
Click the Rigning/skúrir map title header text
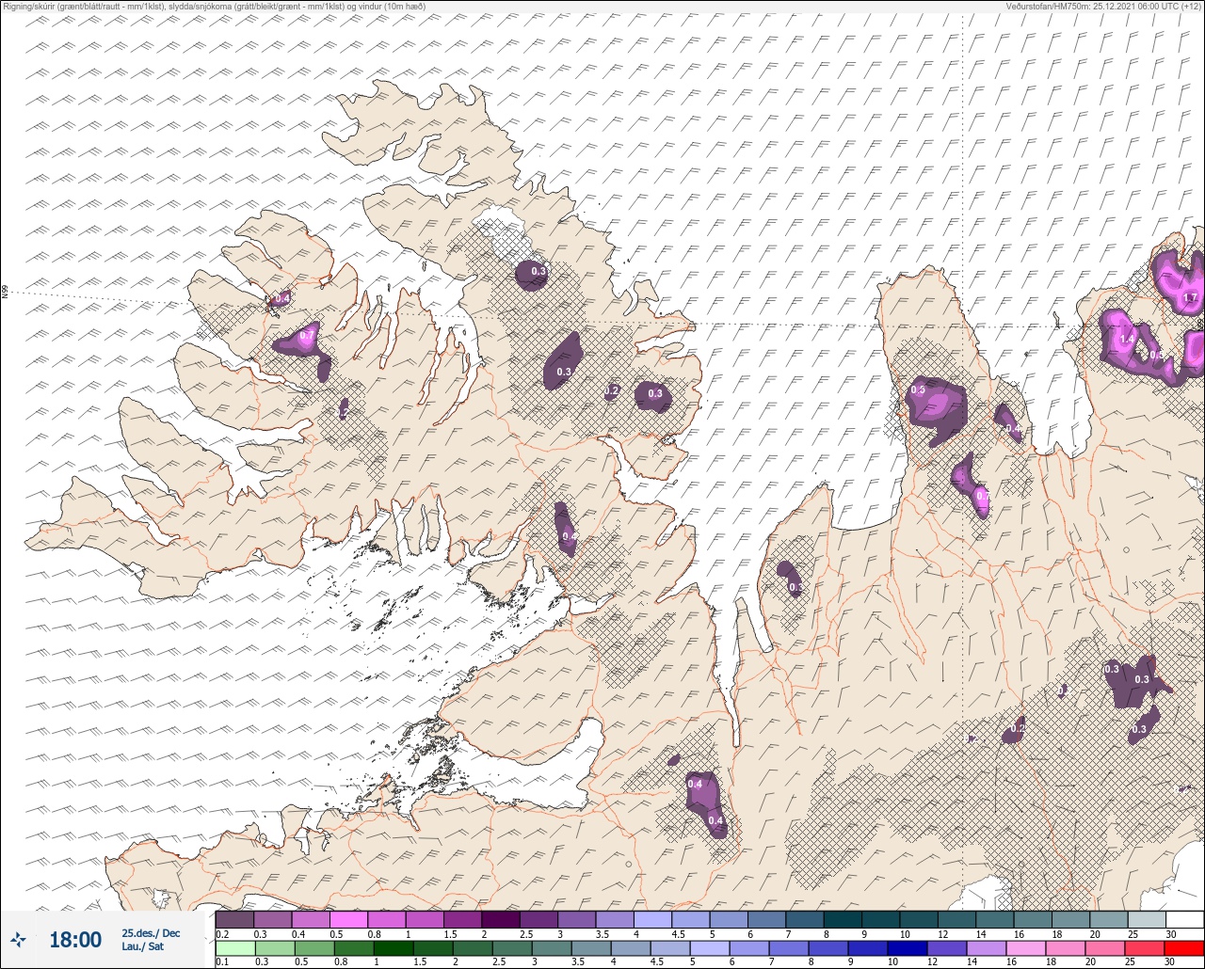tap(215, 7)
